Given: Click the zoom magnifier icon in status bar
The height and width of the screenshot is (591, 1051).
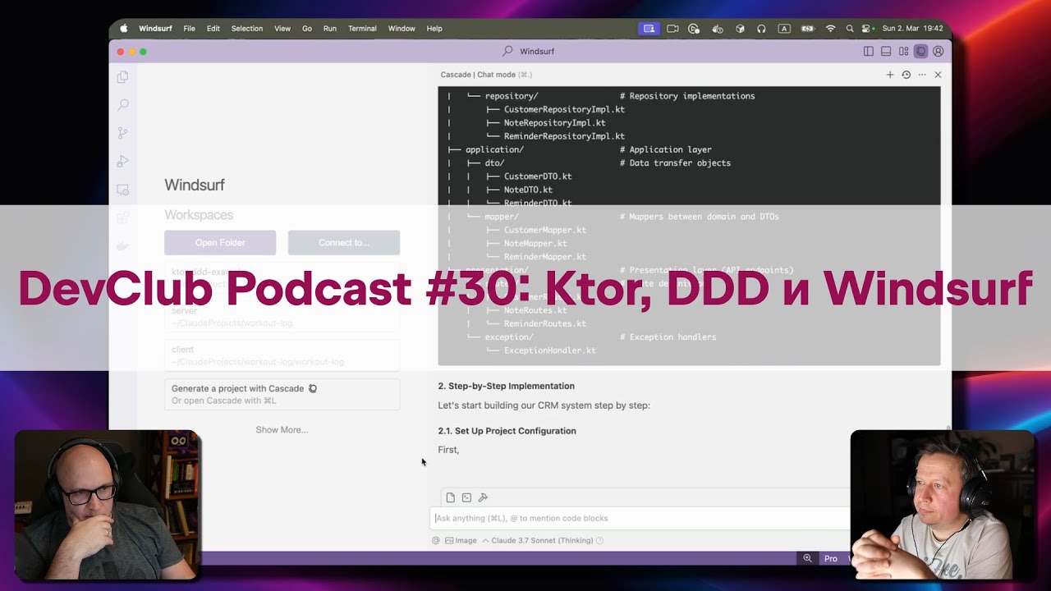Looking at the screenshot, I should pyautogui.click(x=807, y=558).
